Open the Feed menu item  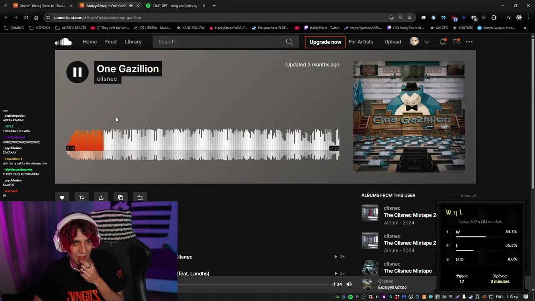click(x=111, y=42)
